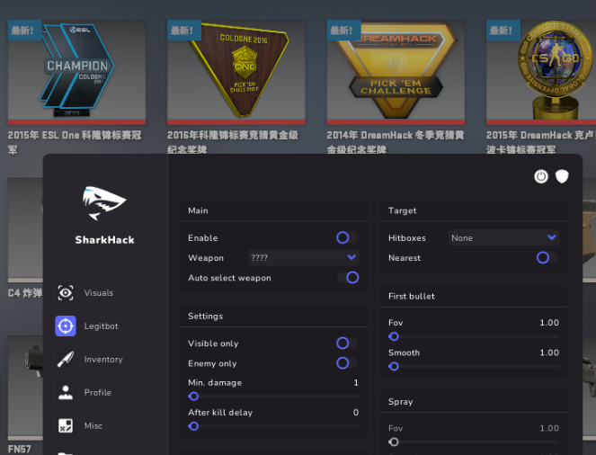Click the Hitboxes dropdown chevron arrow

click(552, 237)
